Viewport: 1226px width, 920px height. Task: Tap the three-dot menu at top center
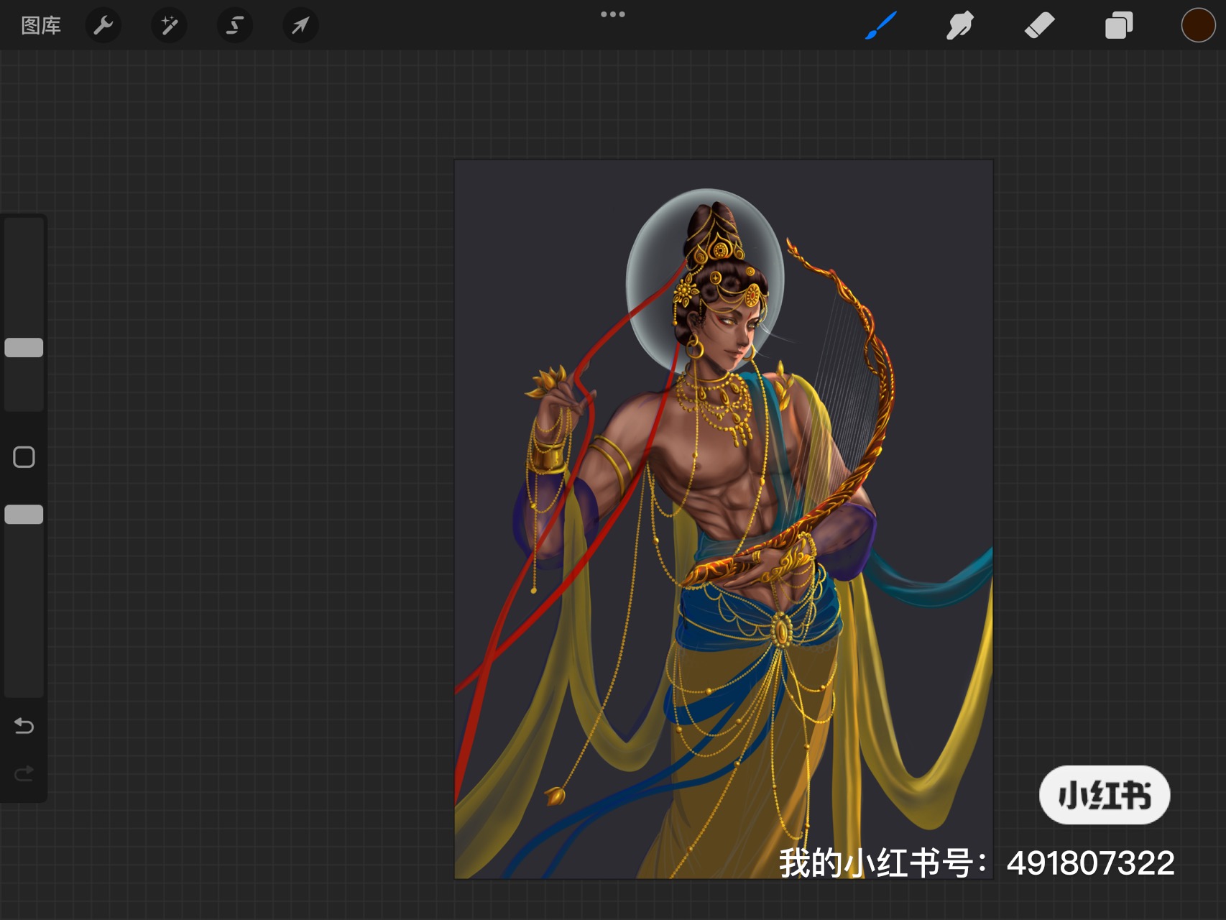(x=613, y=14)
